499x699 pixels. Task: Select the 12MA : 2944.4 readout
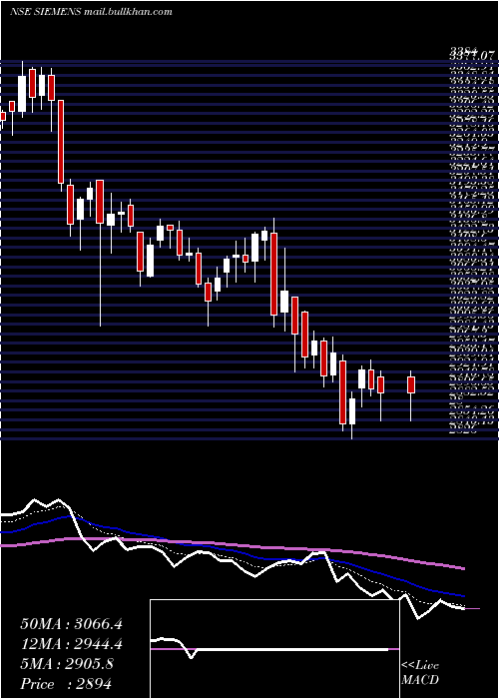(71, 644)
